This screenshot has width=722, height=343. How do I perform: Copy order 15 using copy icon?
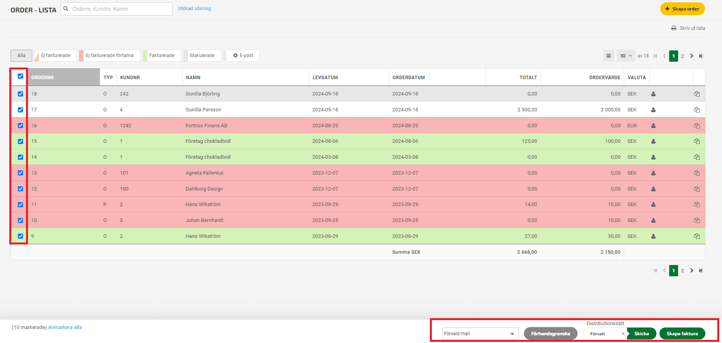697,141
